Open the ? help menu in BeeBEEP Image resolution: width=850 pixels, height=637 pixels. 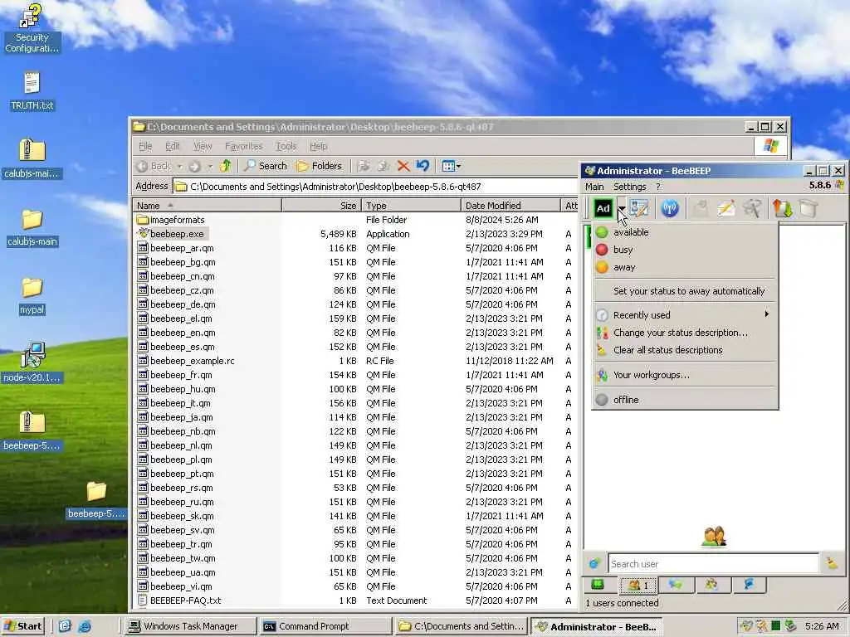pyautogui.click(x=658, y=187)
